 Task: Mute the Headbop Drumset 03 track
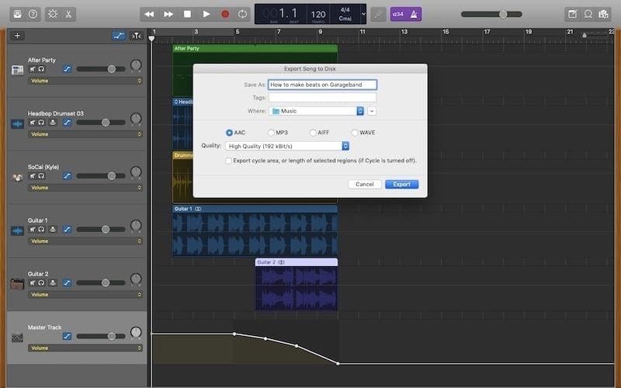point(33,123)
